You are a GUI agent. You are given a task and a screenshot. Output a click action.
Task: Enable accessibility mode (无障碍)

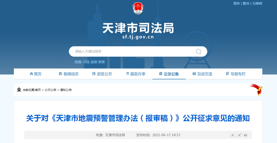pos(257,4)
